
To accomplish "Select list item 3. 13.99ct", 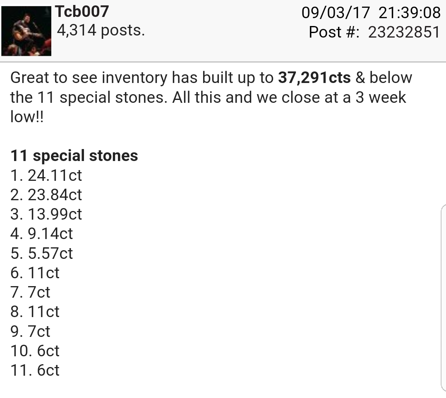I will (x=46, y=214).
